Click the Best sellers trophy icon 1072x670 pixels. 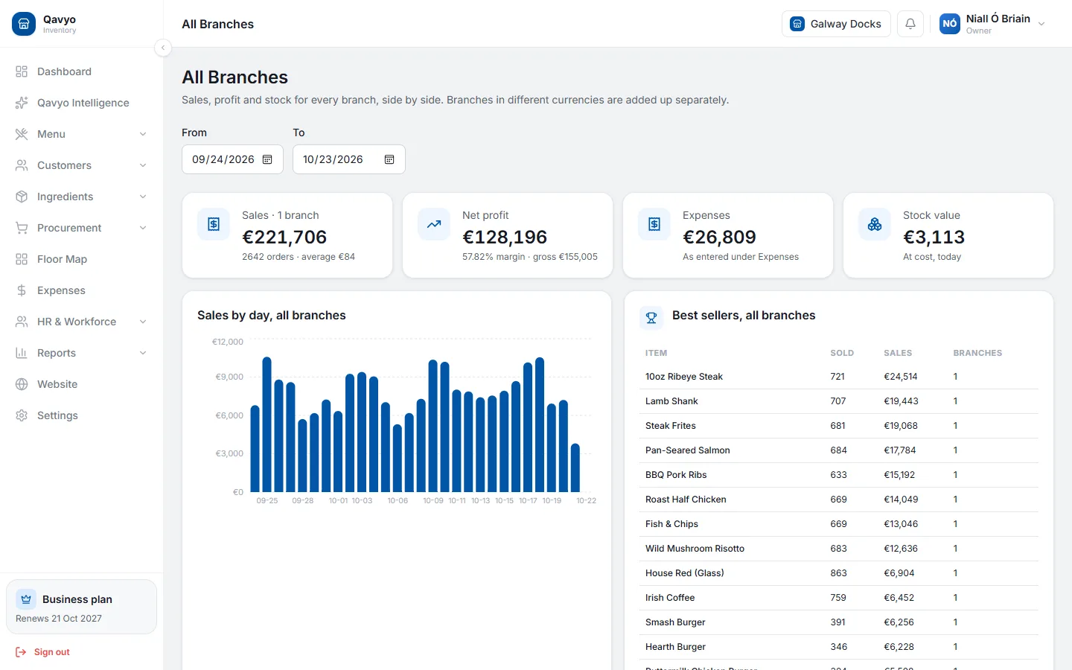tap(651, 318)
